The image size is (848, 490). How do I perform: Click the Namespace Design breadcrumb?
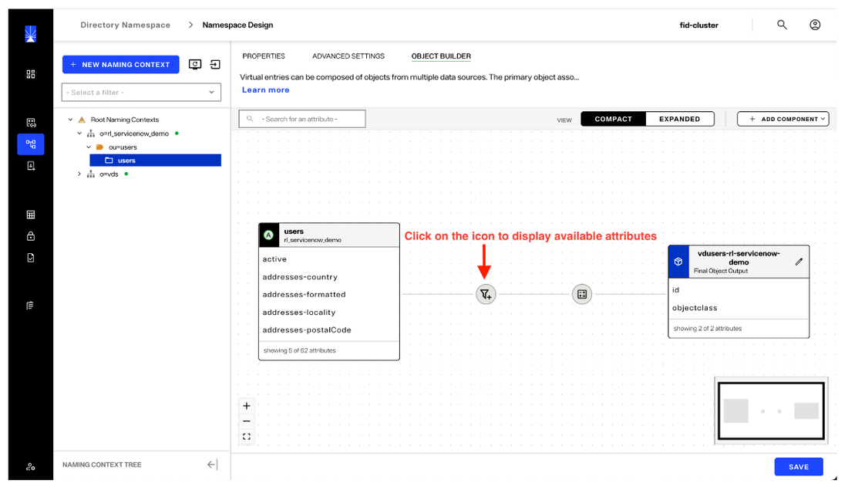tap(237, 25)
